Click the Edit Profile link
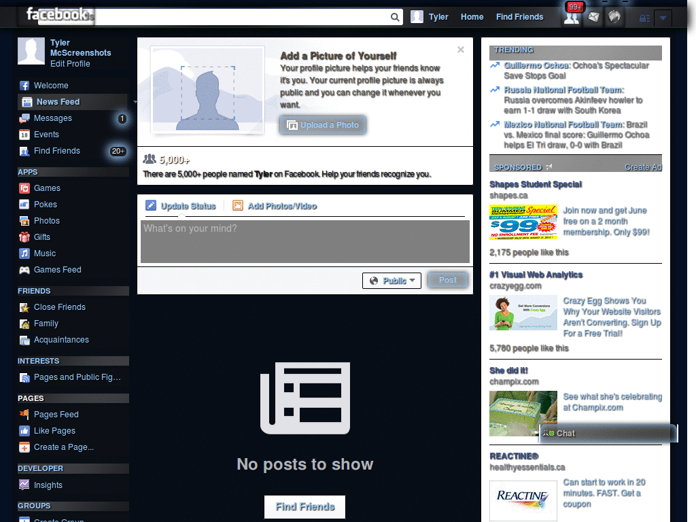696x522 pixels. [70, 64]
